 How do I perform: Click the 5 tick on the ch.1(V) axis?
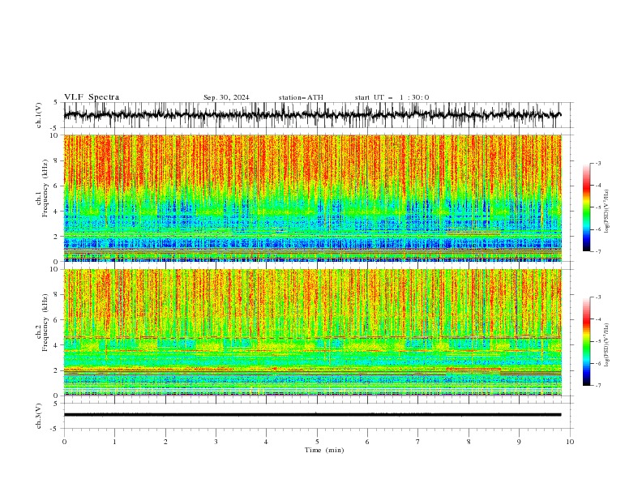tap(56, 103)
